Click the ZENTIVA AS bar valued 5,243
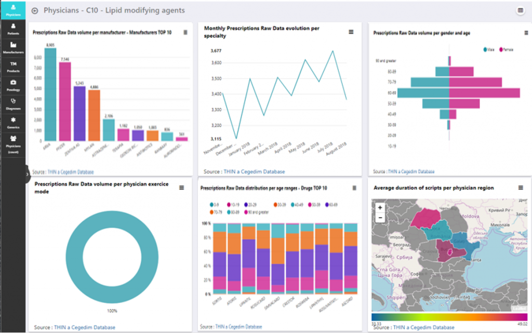The width and height of the screenshot is (532, 333). tap(79, 114)
